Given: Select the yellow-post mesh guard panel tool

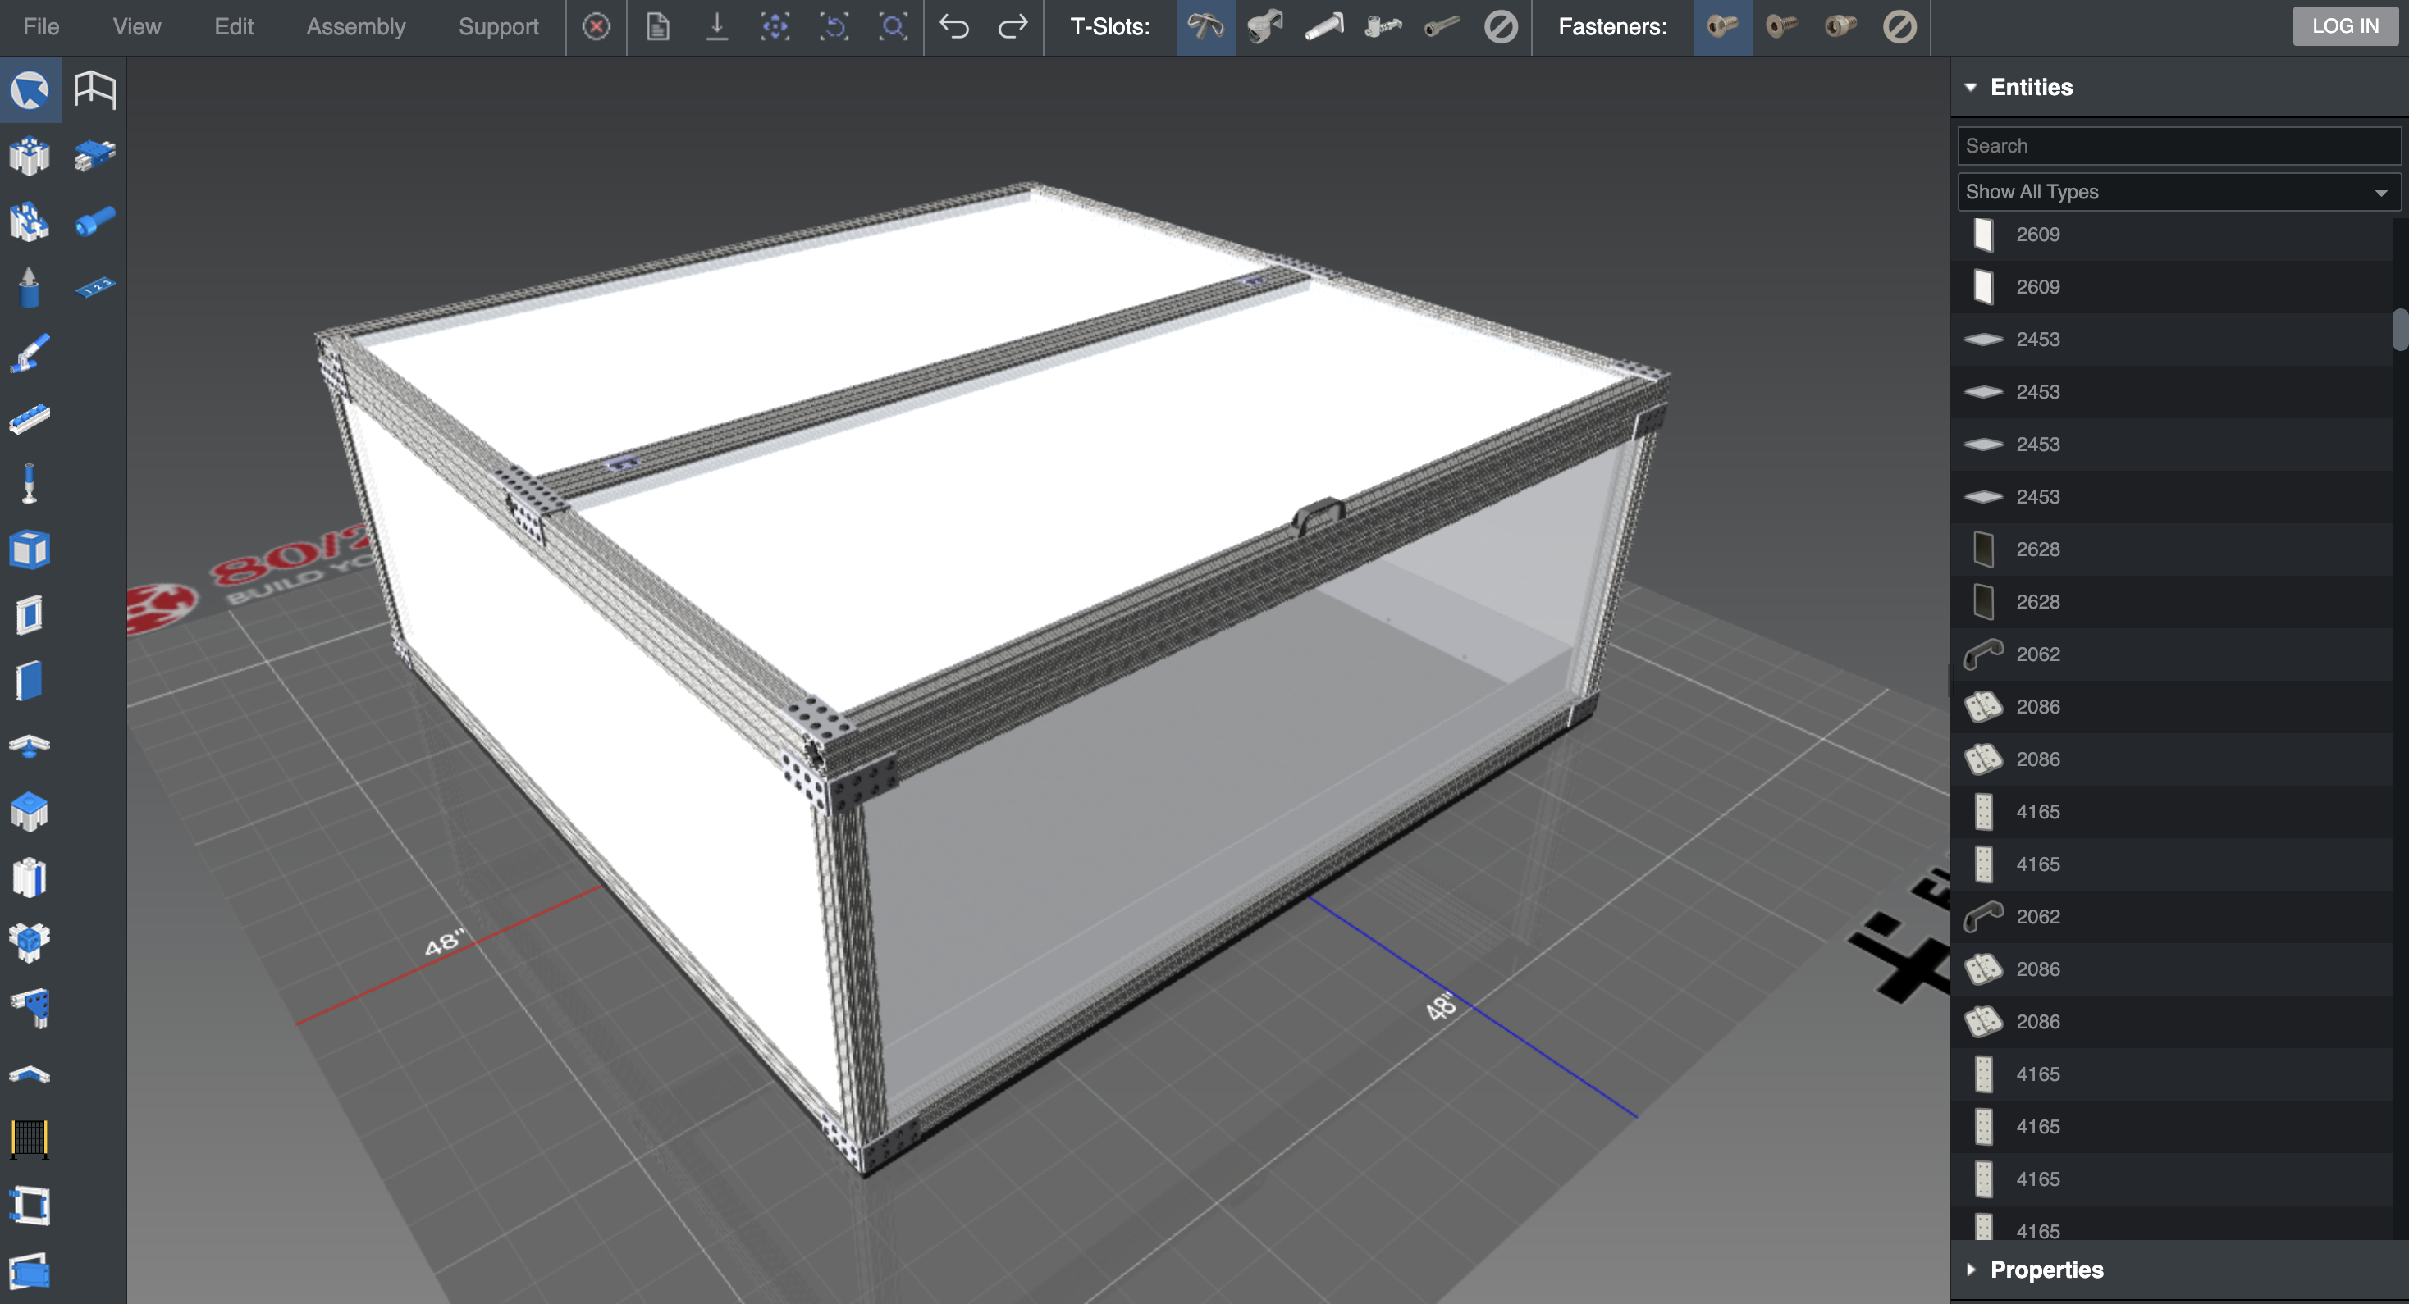Looking at the screenshot, I should coord(30,1139).
